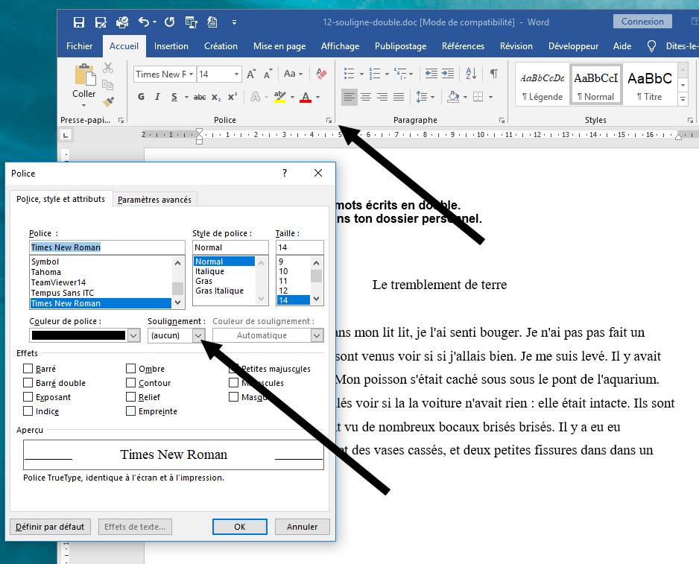Open the ribbon font size dropdown
This screenshot has width=699, height=564.
(x=237, y=74)
